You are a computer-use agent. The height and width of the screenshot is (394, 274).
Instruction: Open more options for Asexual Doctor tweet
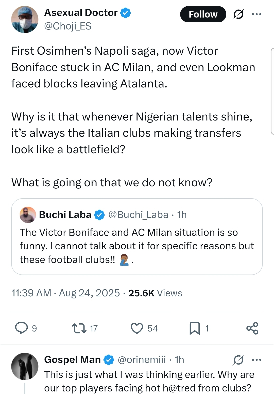click(x=256, y=14)
